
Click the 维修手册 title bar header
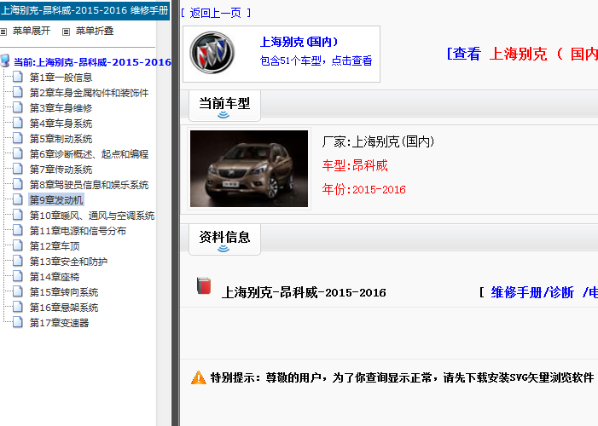(84, 10)
